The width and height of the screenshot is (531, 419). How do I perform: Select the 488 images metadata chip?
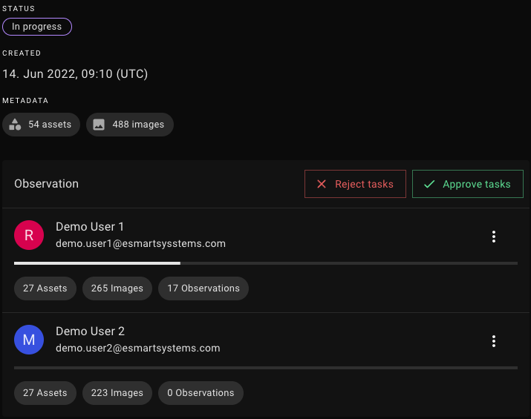130,125
